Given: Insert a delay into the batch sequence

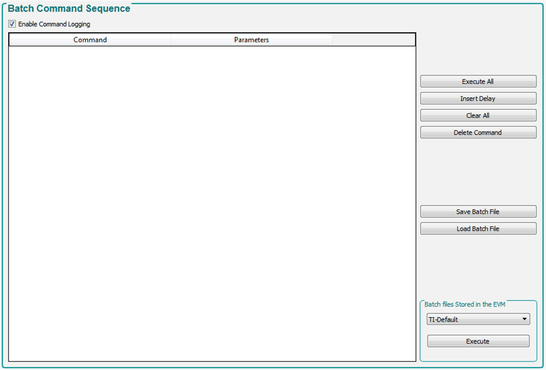Looking at the screenshot, I should click(478, 98).
